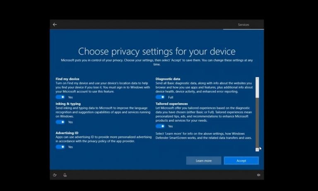The width and height of the screenshot is (318, 191).
Task: Click the scrollbar up arrow
Action: point(257,78)
